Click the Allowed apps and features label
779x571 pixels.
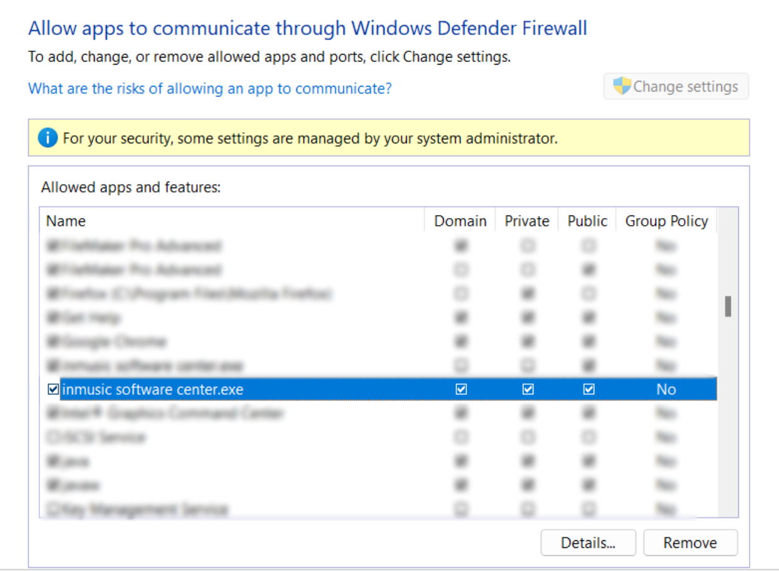131,187
